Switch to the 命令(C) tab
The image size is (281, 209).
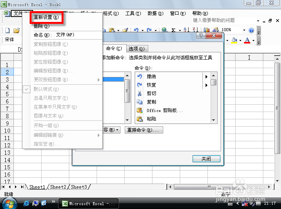[114, 48]
